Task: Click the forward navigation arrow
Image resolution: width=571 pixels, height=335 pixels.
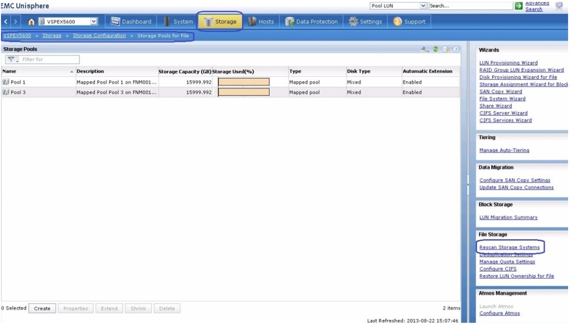Action: (15, 22)
